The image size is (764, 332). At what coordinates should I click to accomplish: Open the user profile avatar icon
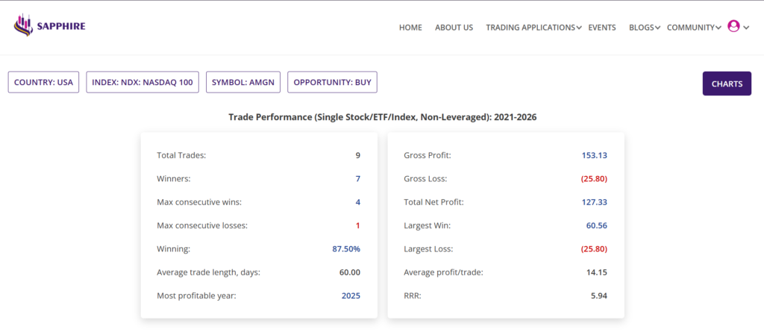733,26
